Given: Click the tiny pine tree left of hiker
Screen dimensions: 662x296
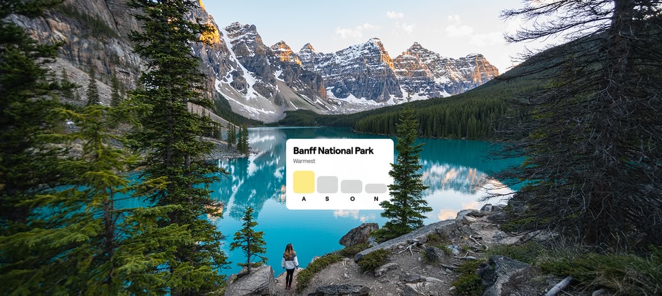Looking at the screenshot, I should [x=249, y=239].
